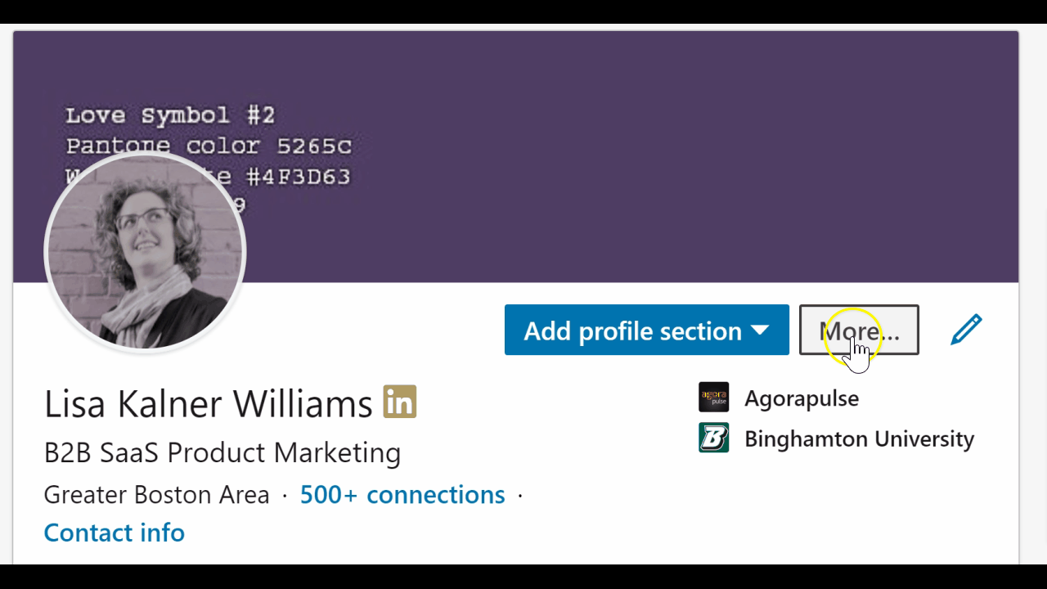Select the Agorapulse company name
This screenshot has height=589, width=1047.
[x=802, y=398]
